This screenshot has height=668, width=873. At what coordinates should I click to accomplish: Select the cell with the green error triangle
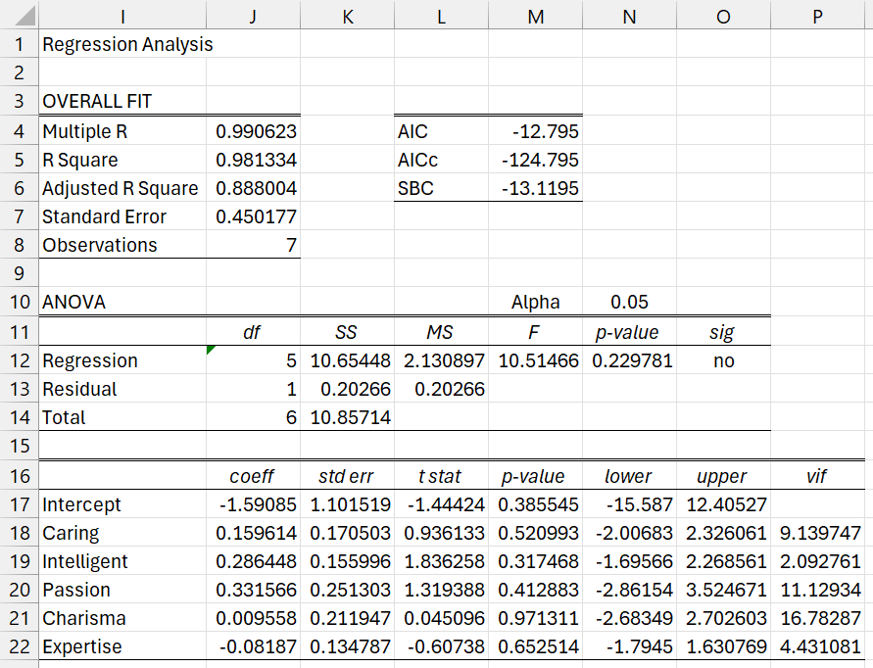click(253, 360)
